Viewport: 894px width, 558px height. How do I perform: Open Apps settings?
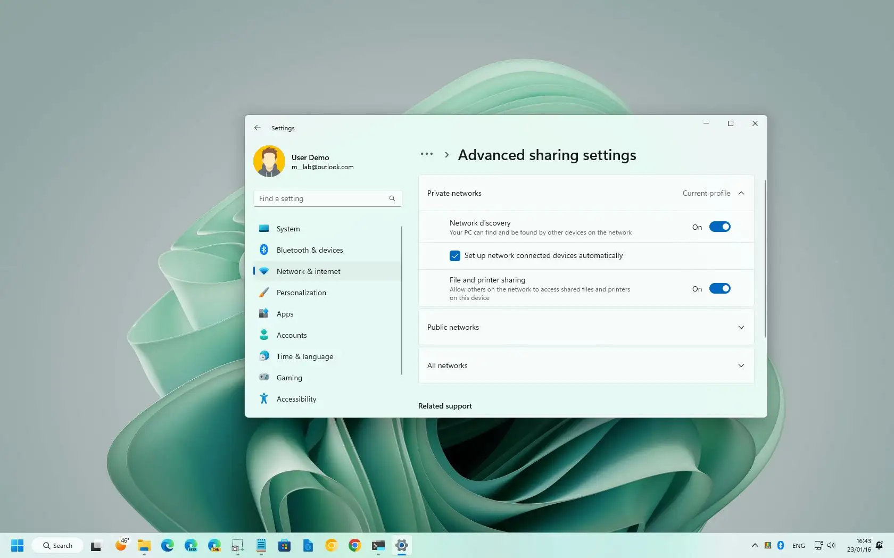[285, 313]
